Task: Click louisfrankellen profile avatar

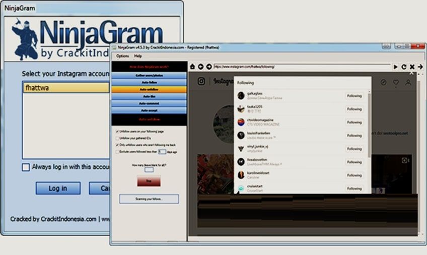Action: 241,136
